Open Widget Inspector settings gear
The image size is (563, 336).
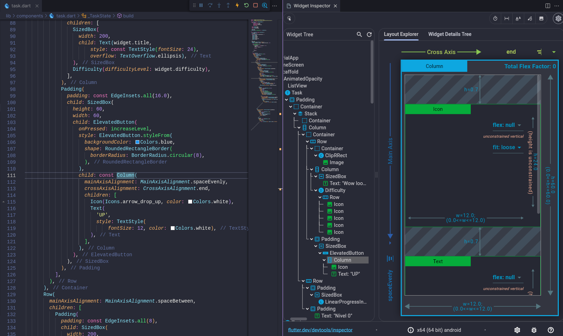coord(558,18)
